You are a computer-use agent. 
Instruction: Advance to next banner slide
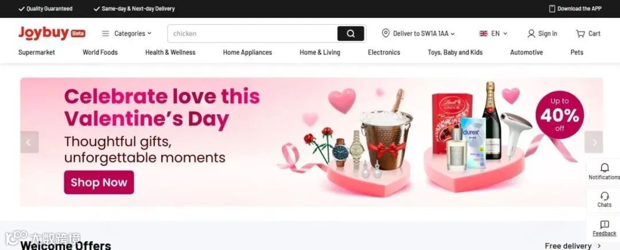click(594, 142)
